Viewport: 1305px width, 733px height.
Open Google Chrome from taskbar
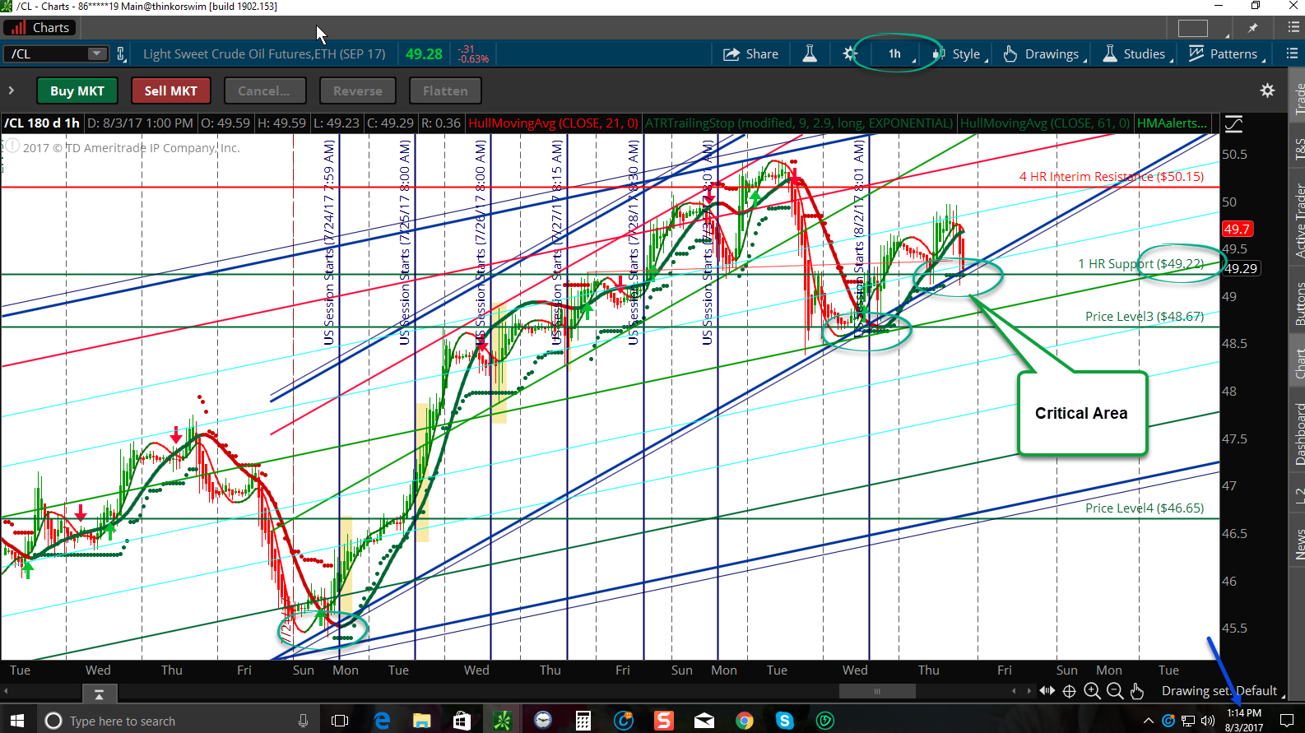744,721
